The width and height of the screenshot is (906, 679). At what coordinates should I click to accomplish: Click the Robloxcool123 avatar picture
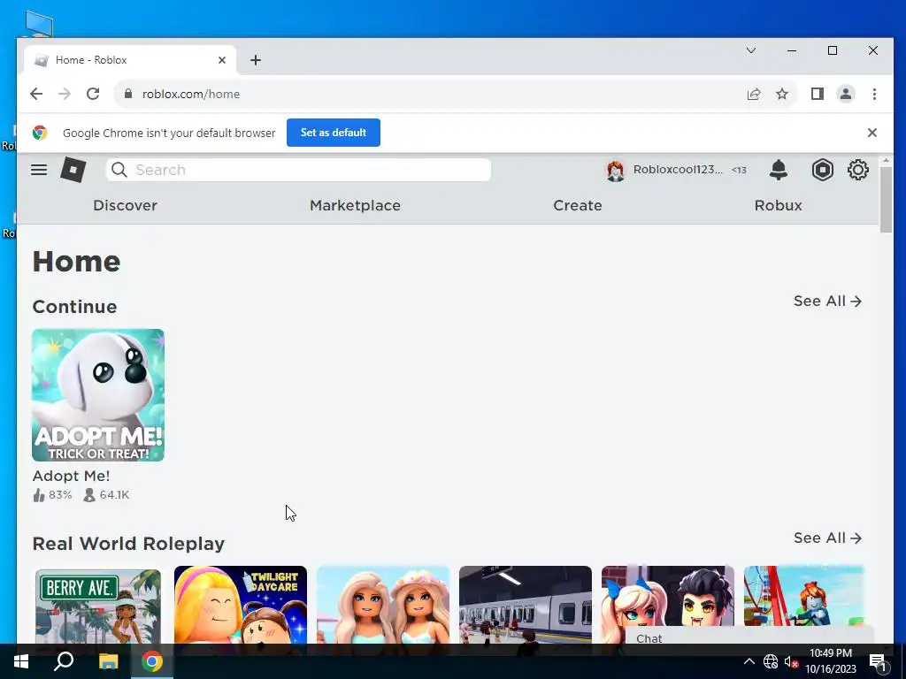click(616, 171)
